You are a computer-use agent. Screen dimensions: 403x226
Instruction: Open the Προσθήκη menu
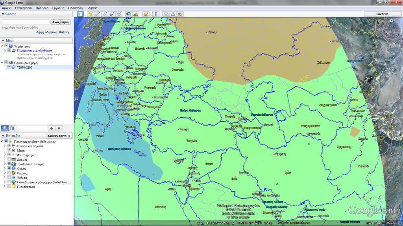(75, 8)
